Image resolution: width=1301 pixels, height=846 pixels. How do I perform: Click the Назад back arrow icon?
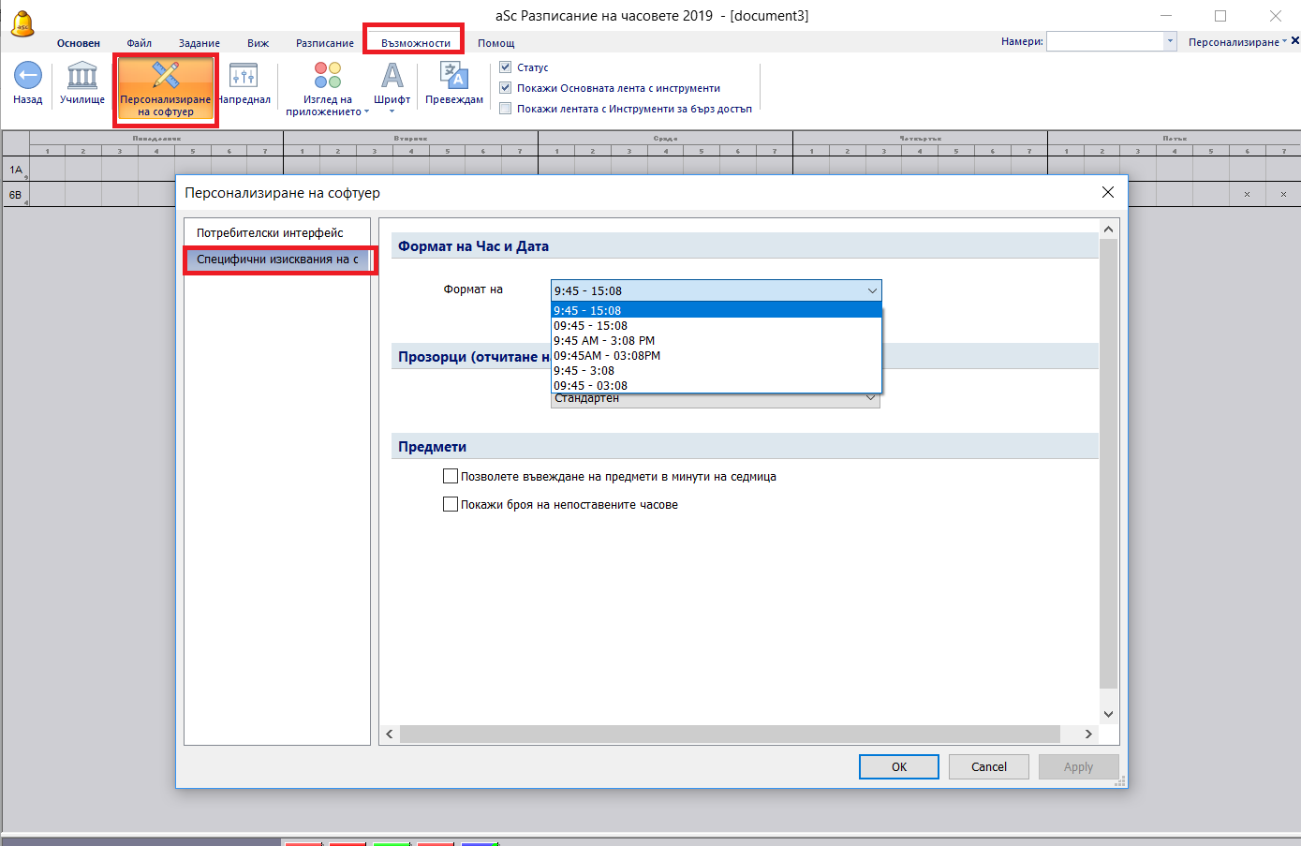coord(27,76)
